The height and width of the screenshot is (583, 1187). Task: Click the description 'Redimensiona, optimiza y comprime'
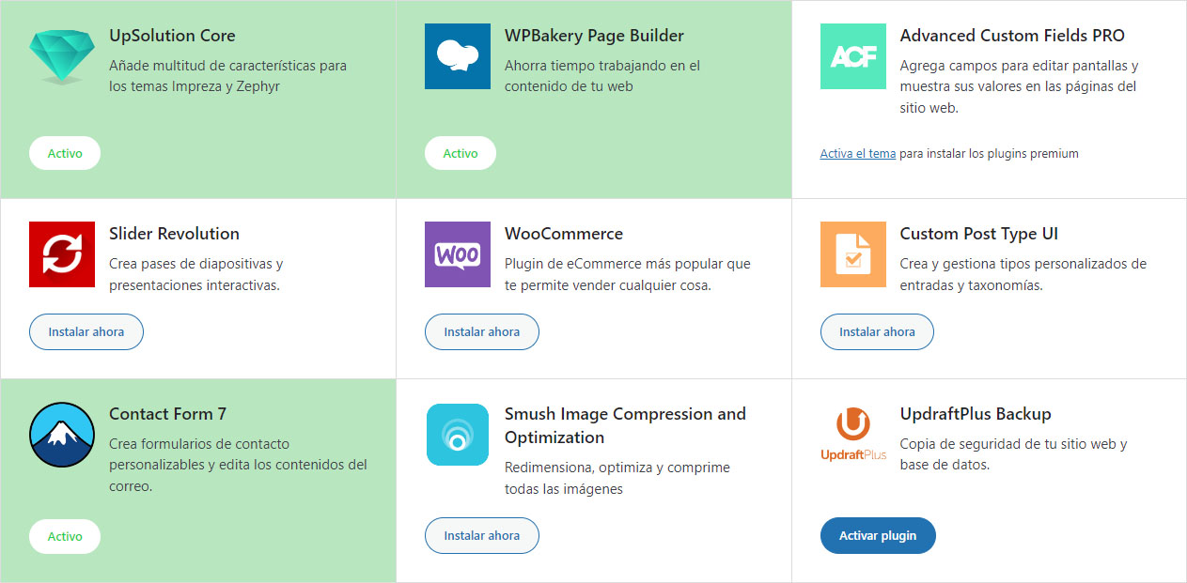pyautogui.click(x=617, y=478)
